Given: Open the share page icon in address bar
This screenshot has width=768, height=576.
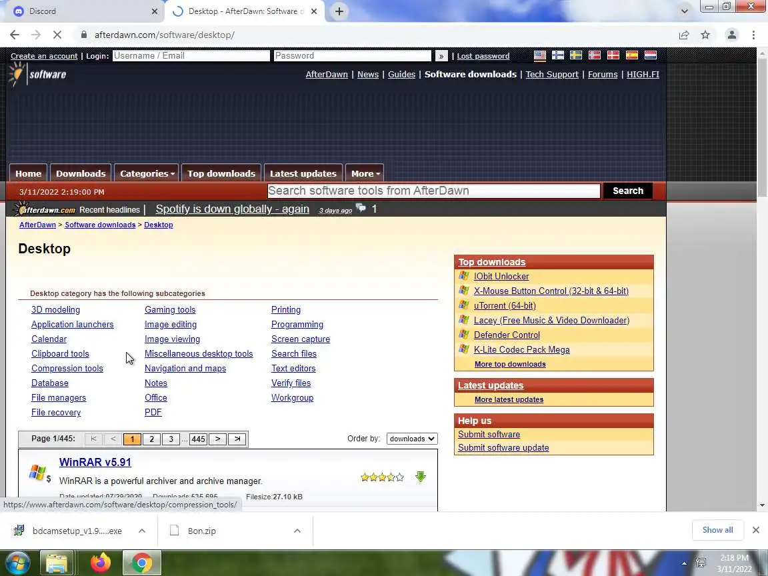Looking at the screenshot, I should point(684,35).
